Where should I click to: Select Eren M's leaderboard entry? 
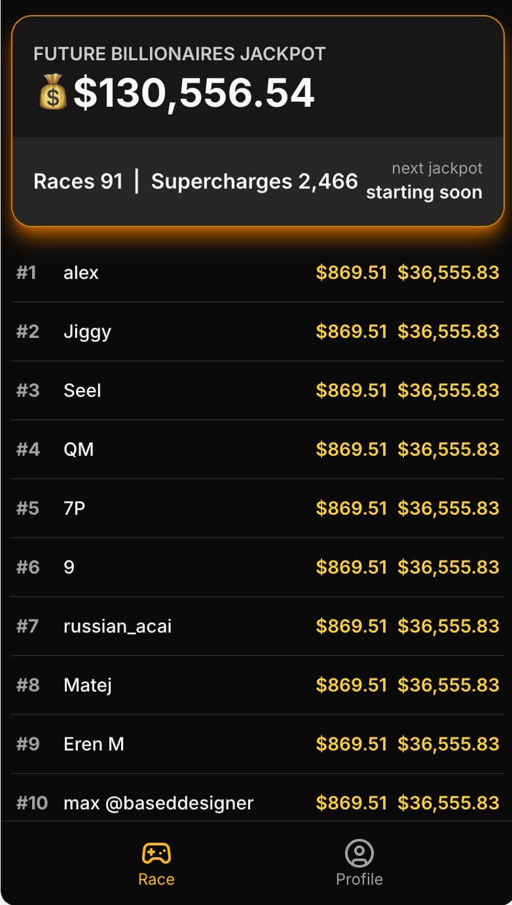[x=94, y=744]
